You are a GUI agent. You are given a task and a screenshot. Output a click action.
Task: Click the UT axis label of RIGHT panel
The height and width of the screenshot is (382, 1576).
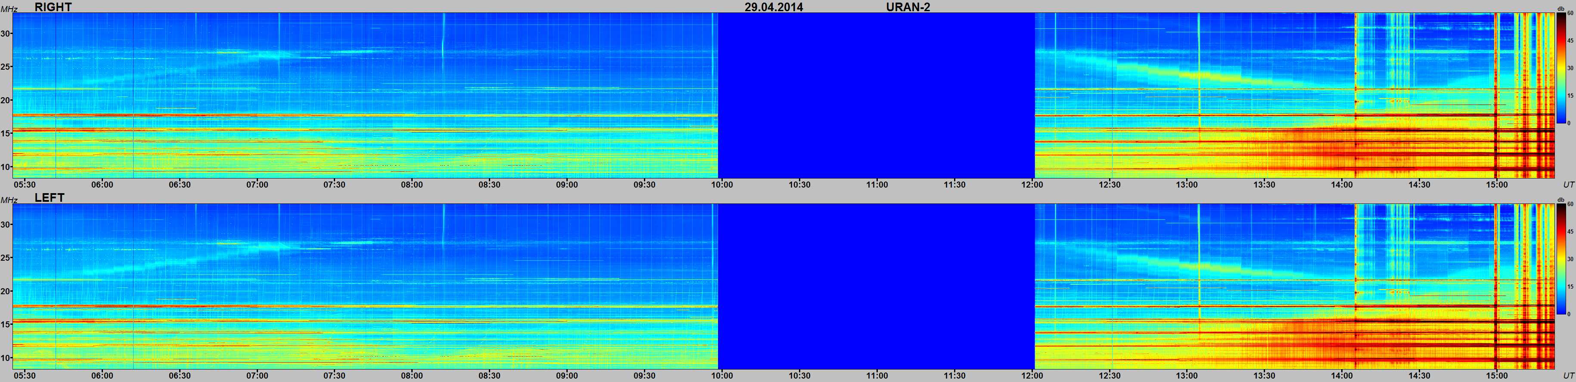tap(1569, 185)
